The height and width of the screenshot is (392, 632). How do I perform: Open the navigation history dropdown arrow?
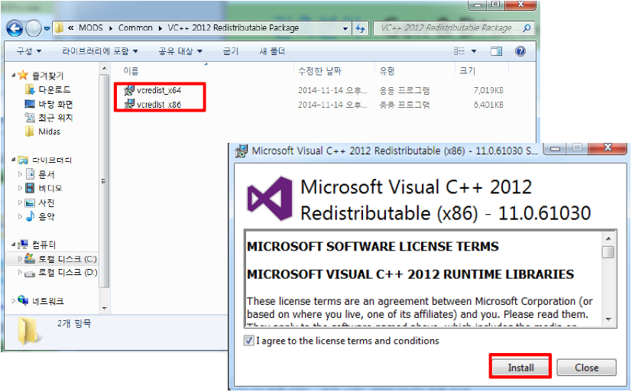pos(47,28)
